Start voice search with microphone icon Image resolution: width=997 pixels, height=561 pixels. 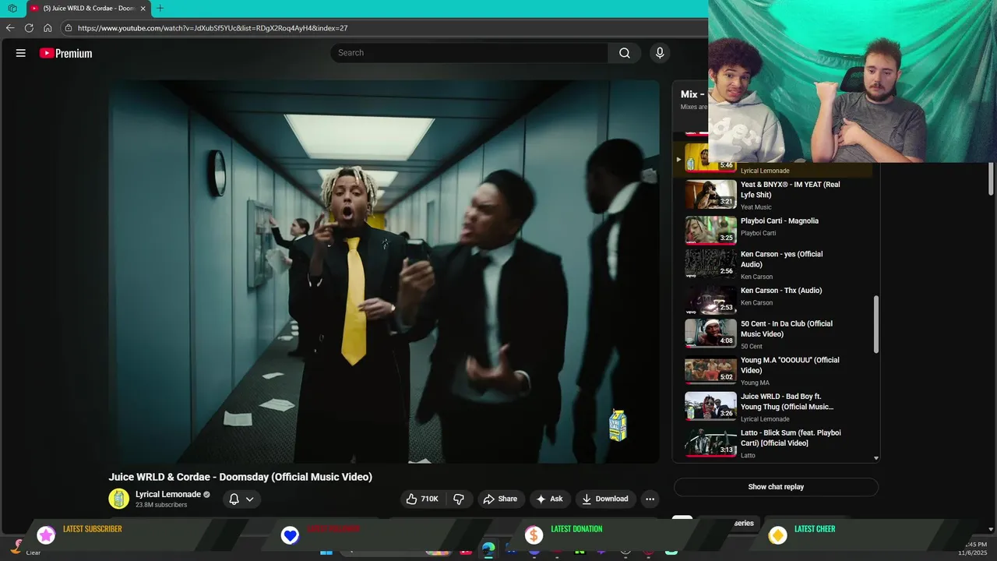point(660,53)
